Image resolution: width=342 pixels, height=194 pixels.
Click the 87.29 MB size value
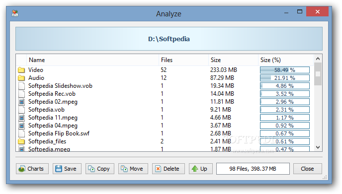pyautogui.click(x=222, y=78)
